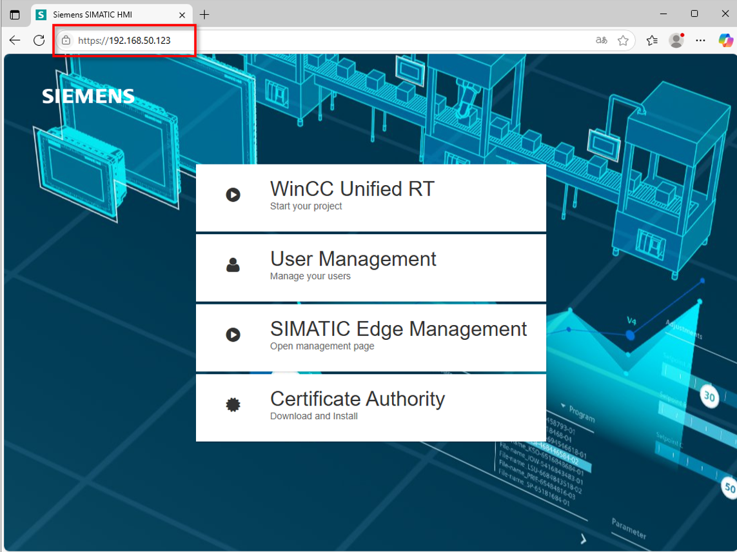Open a new browser tab

tap(204, 14)
